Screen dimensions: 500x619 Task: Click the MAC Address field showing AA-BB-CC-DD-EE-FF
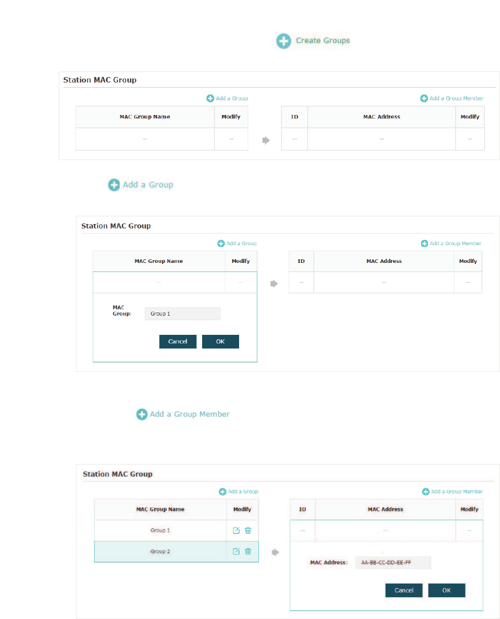[x=393, y=562]
